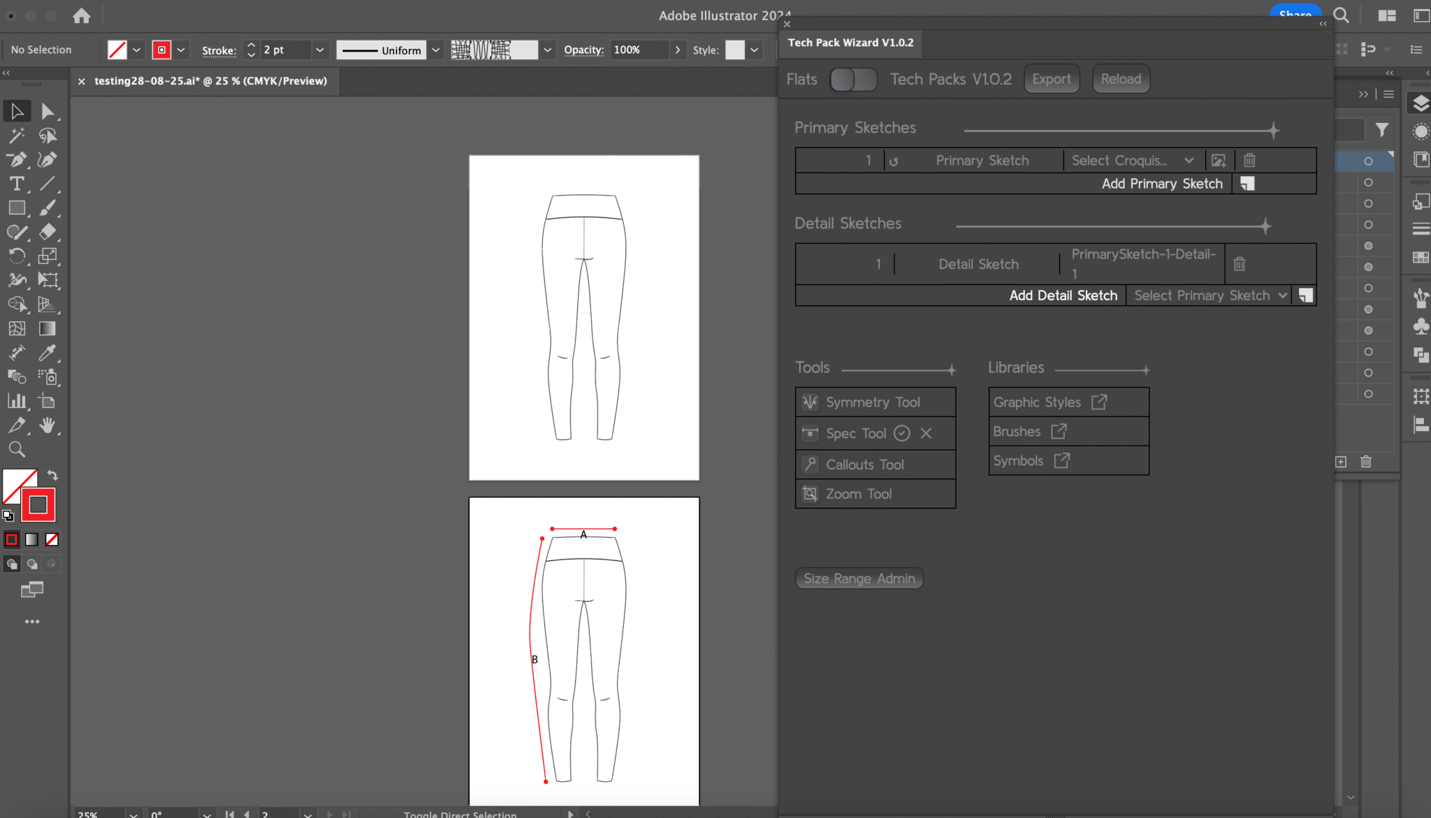Open Select Croquis dropdown
Image resolution: width=1431 pixels, height=818 pixels.
point(1132,161)
